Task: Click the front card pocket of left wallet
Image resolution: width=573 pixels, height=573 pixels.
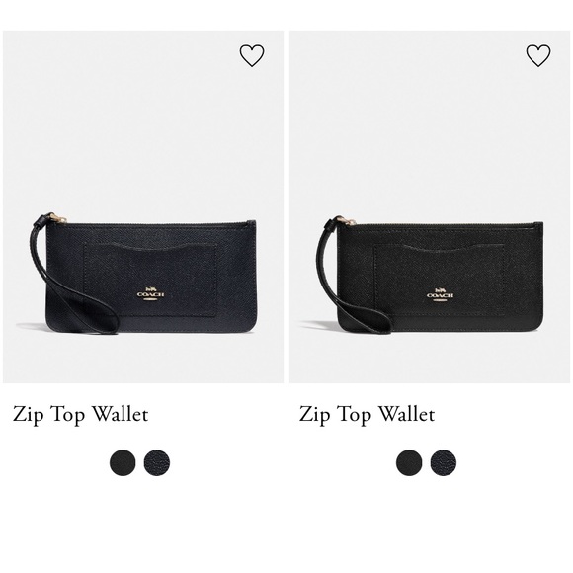Action: (150, 280)
